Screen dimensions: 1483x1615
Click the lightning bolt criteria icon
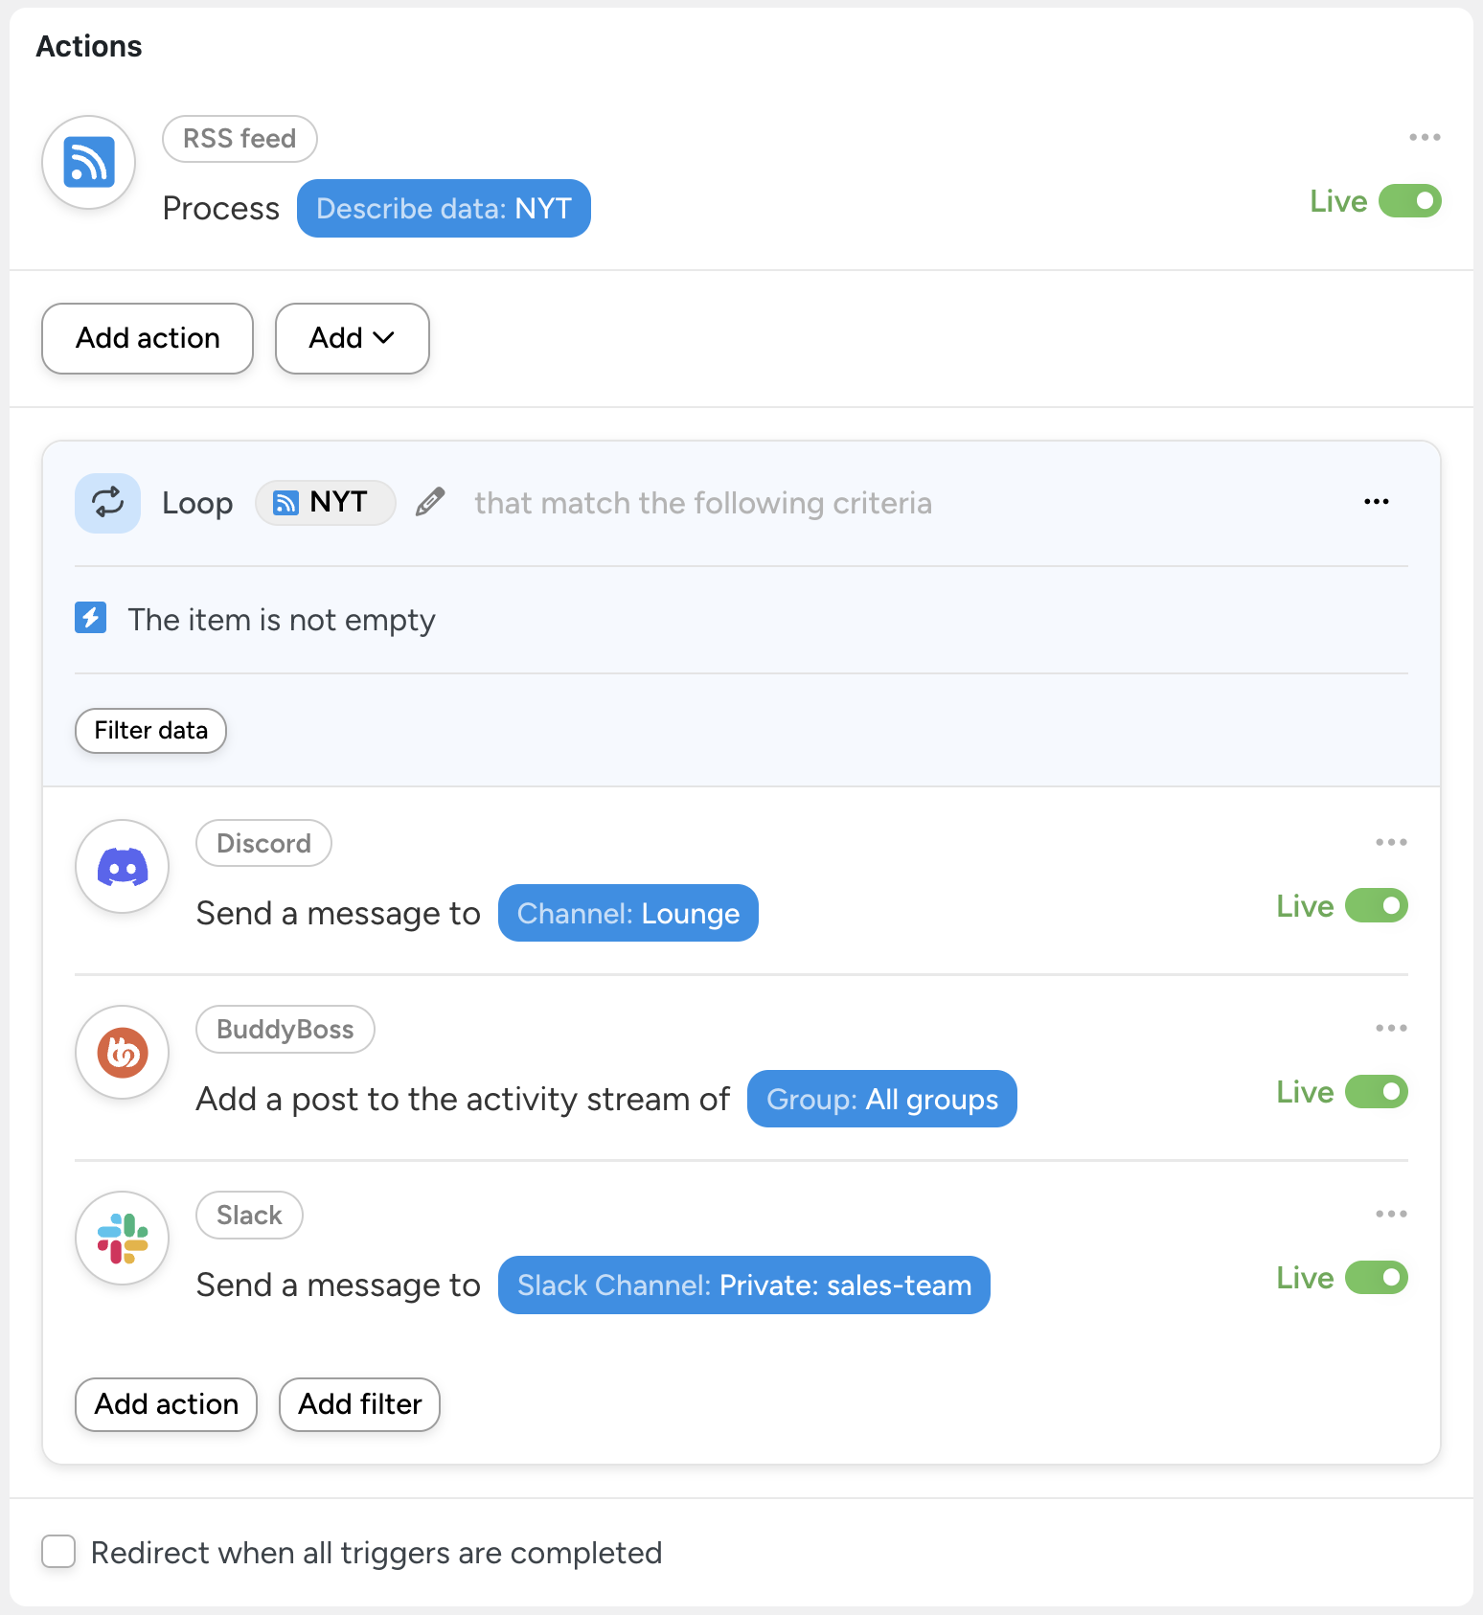point(91,619)
